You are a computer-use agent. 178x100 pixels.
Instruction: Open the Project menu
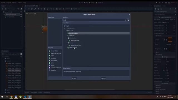[x=9, y=3]
